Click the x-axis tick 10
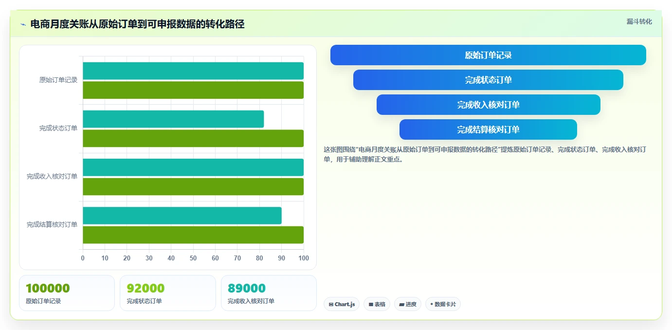Viewport: 672px width, 330px height. (x=105, y=258)
